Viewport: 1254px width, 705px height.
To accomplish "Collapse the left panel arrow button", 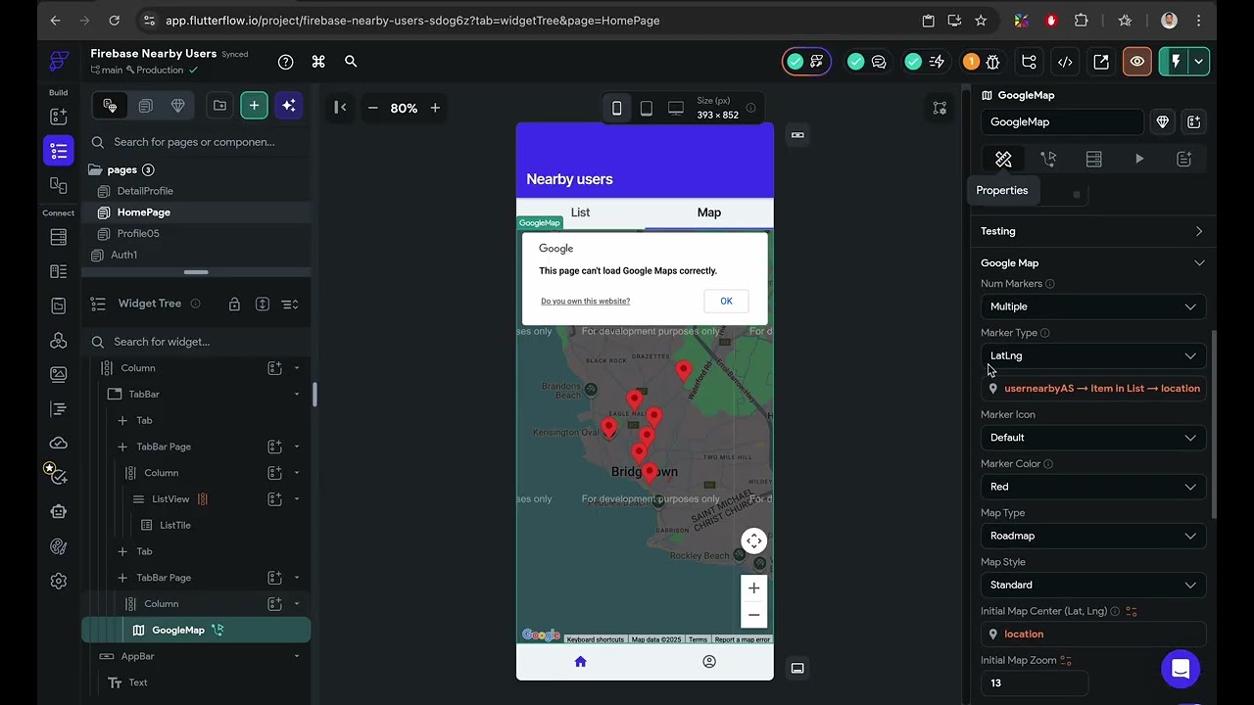I will (340, 108).
